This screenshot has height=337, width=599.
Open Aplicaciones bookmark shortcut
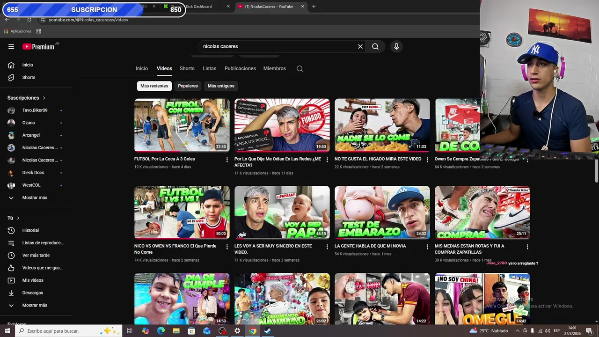tap(18, 31)
